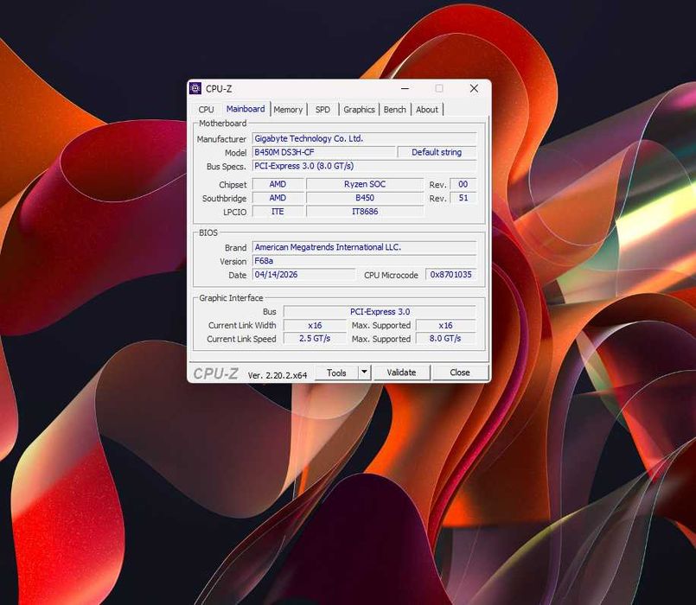Go to the SPD tab
This screenshot has width=696, height=605.
322,109
